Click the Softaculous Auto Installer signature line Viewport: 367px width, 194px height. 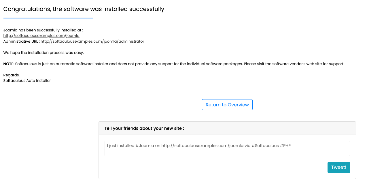[27, 80]
